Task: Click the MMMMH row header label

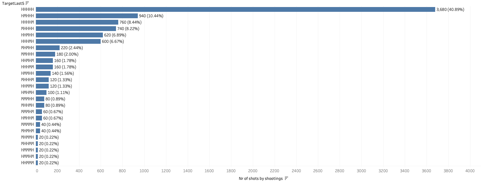Action: [28, 125]
